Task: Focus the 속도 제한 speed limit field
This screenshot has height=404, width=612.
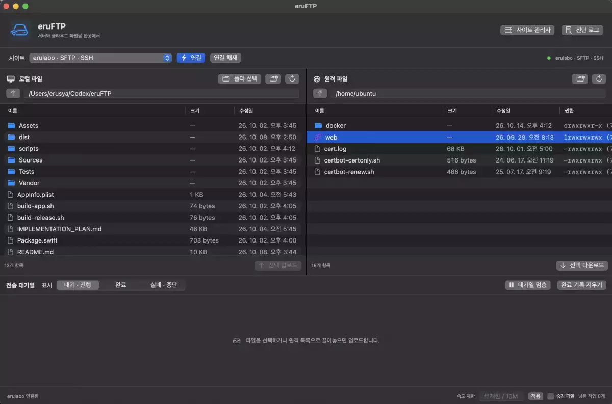Action: (502, 396)
